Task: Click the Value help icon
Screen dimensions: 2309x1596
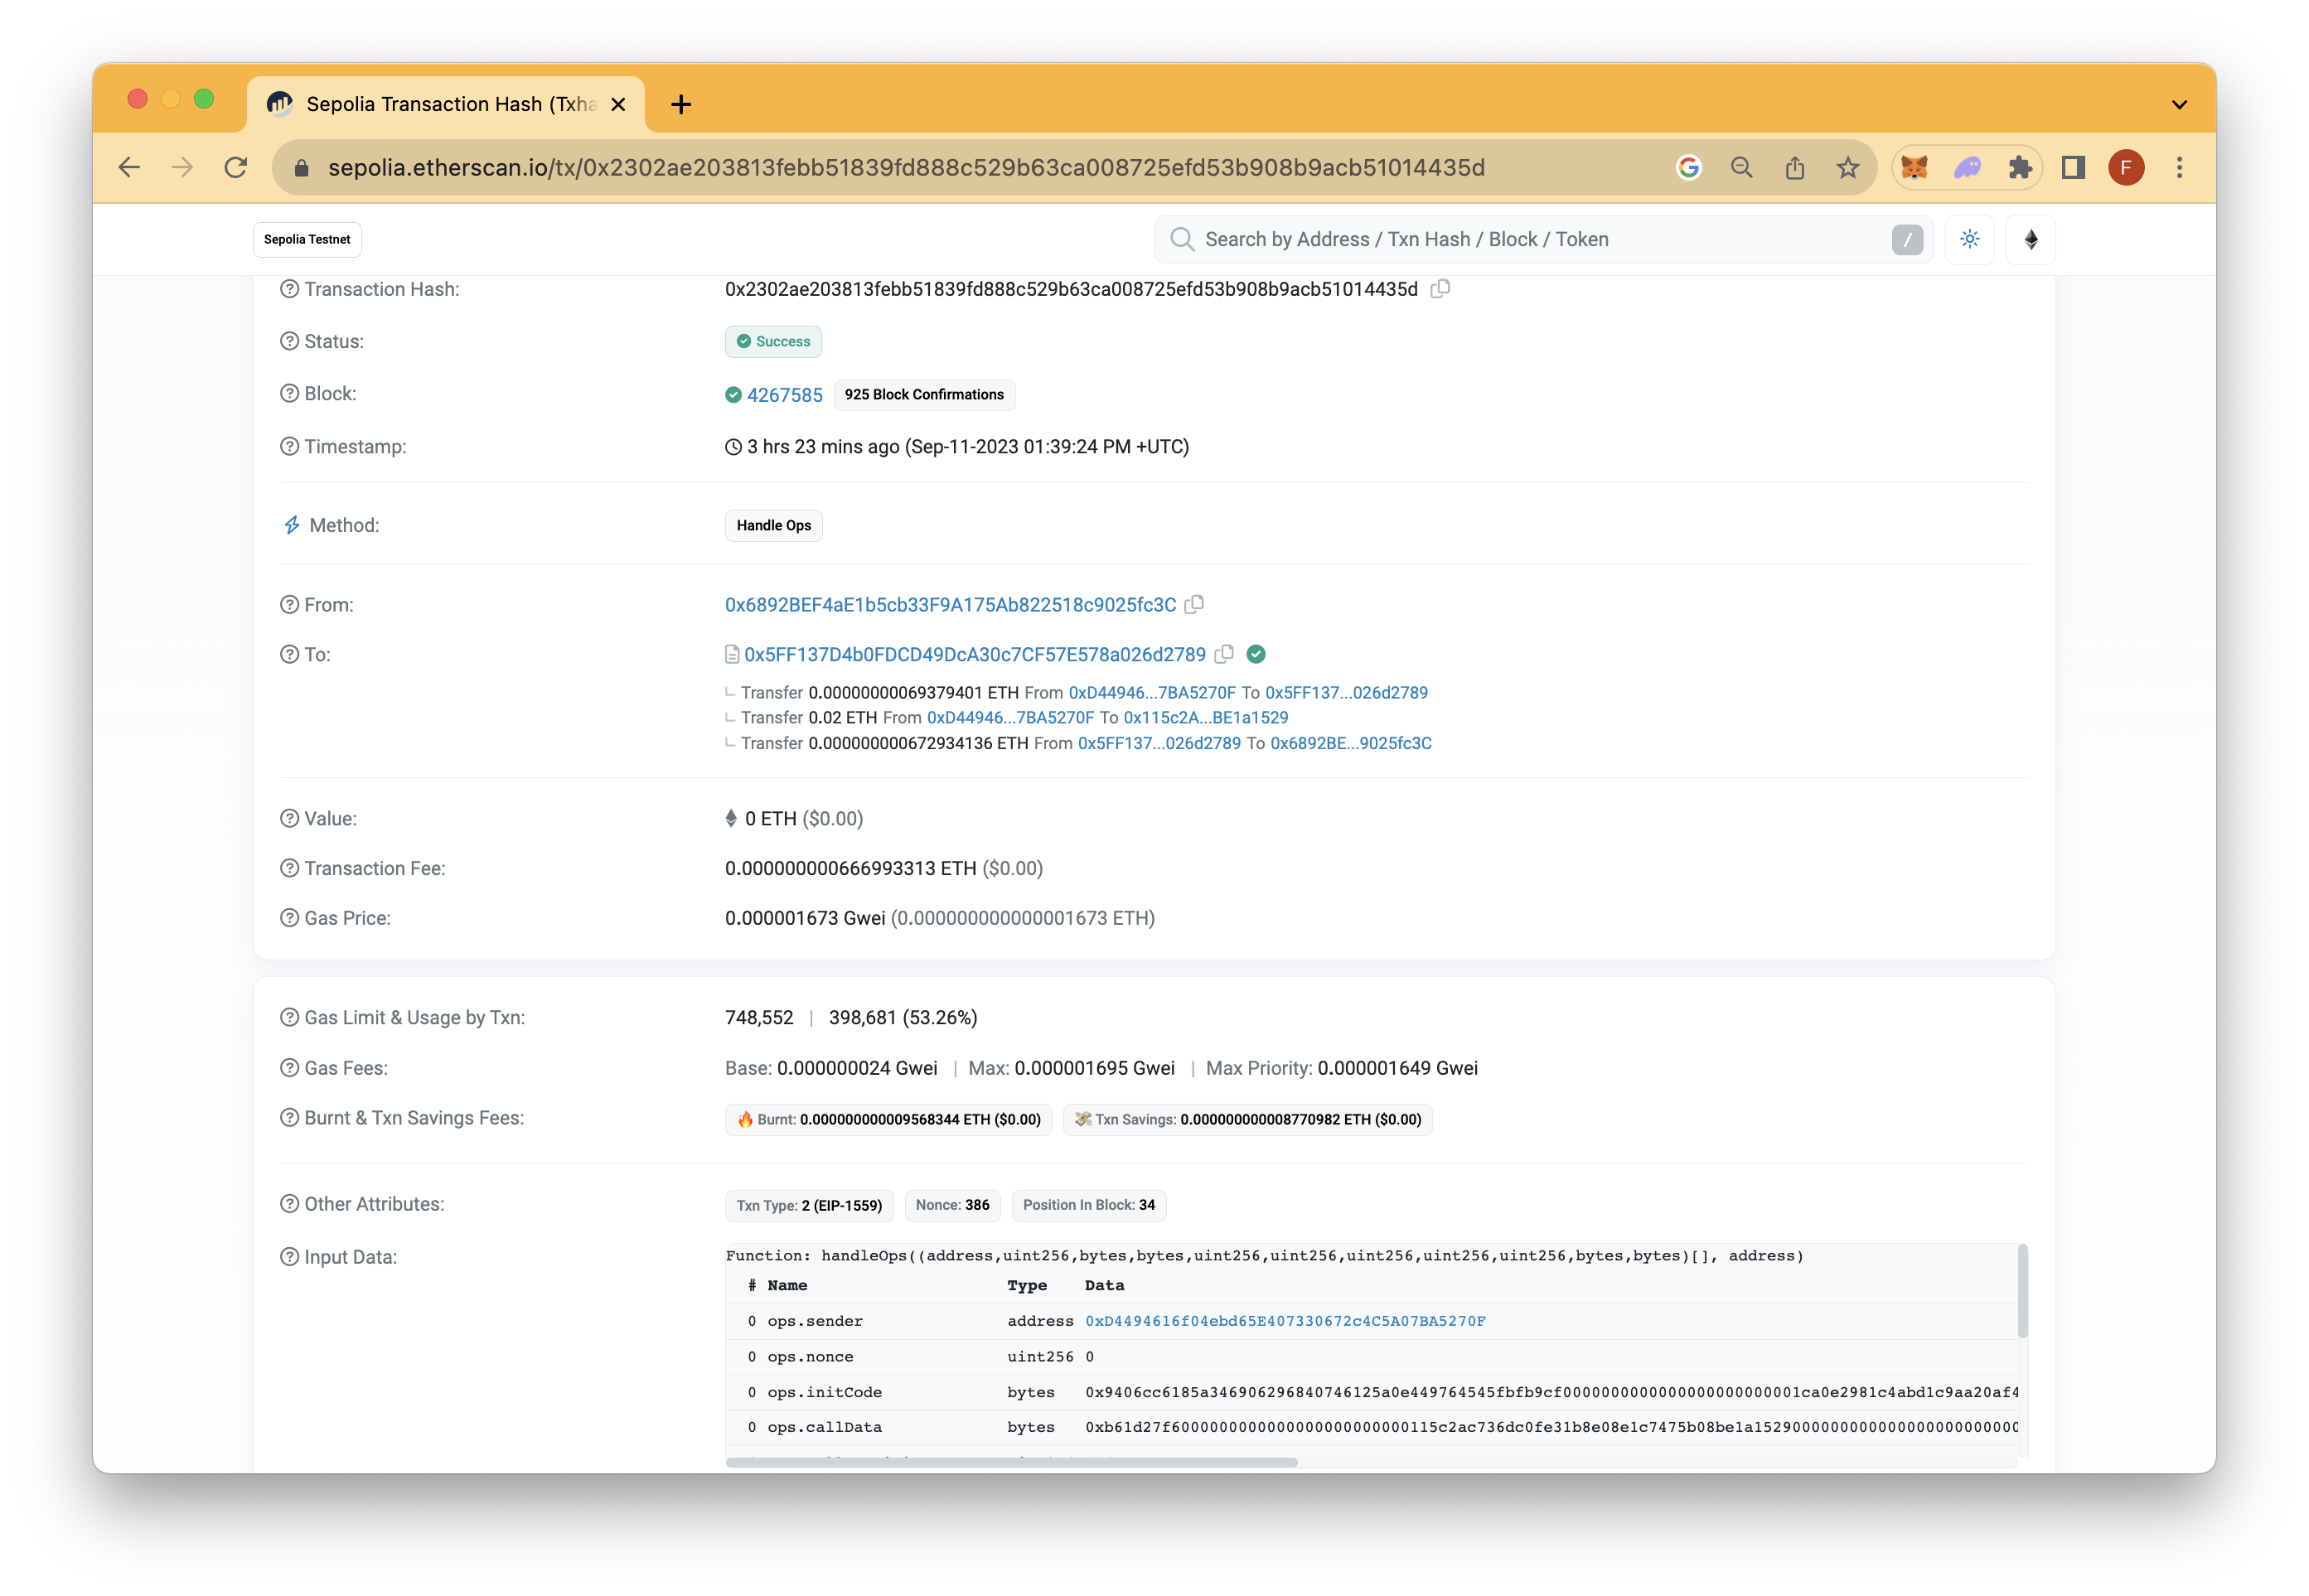Action: coord(289,818)
